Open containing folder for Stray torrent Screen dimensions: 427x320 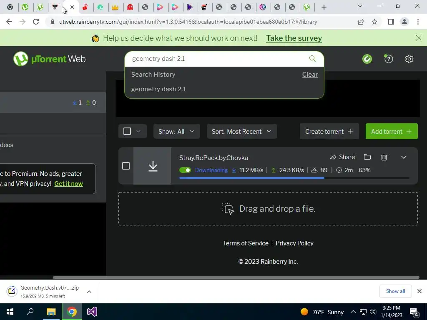(x=367, y=157)
